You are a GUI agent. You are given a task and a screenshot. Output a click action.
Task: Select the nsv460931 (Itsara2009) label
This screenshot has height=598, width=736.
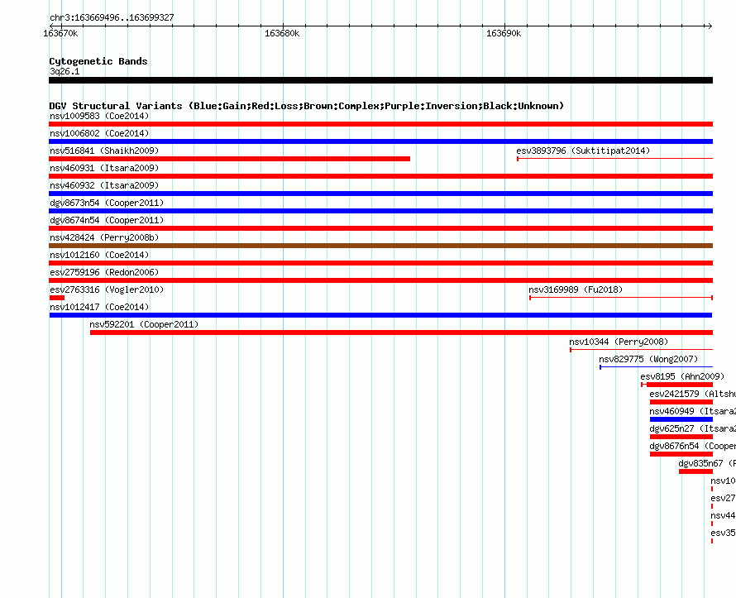point(104,168)
